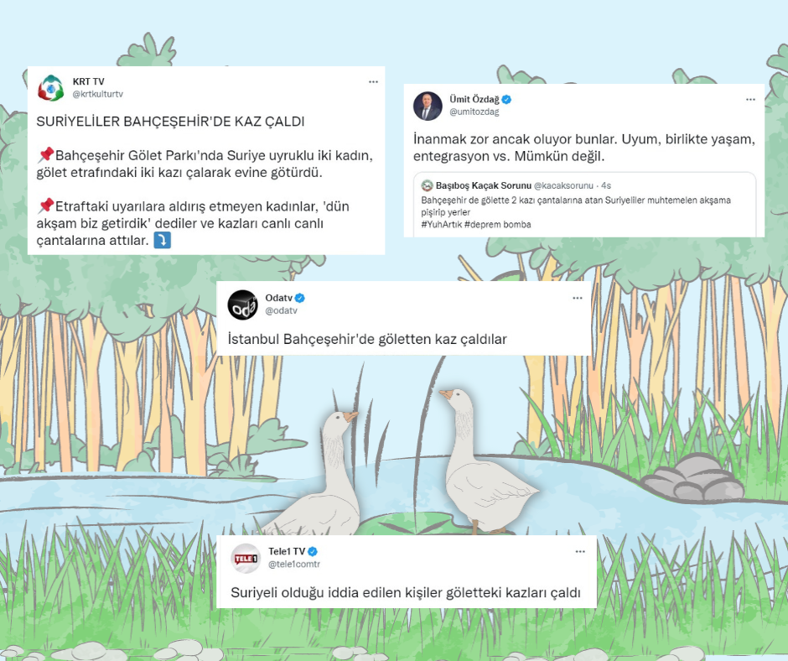The image size is (788, 661).
Task: Open three-dot menu on Odatv tweet
Action: [578, 299]
